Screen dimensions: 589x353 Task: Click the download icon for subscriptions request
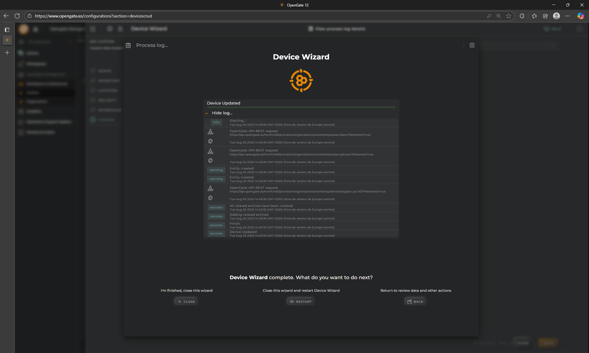(x=210, y=151)
